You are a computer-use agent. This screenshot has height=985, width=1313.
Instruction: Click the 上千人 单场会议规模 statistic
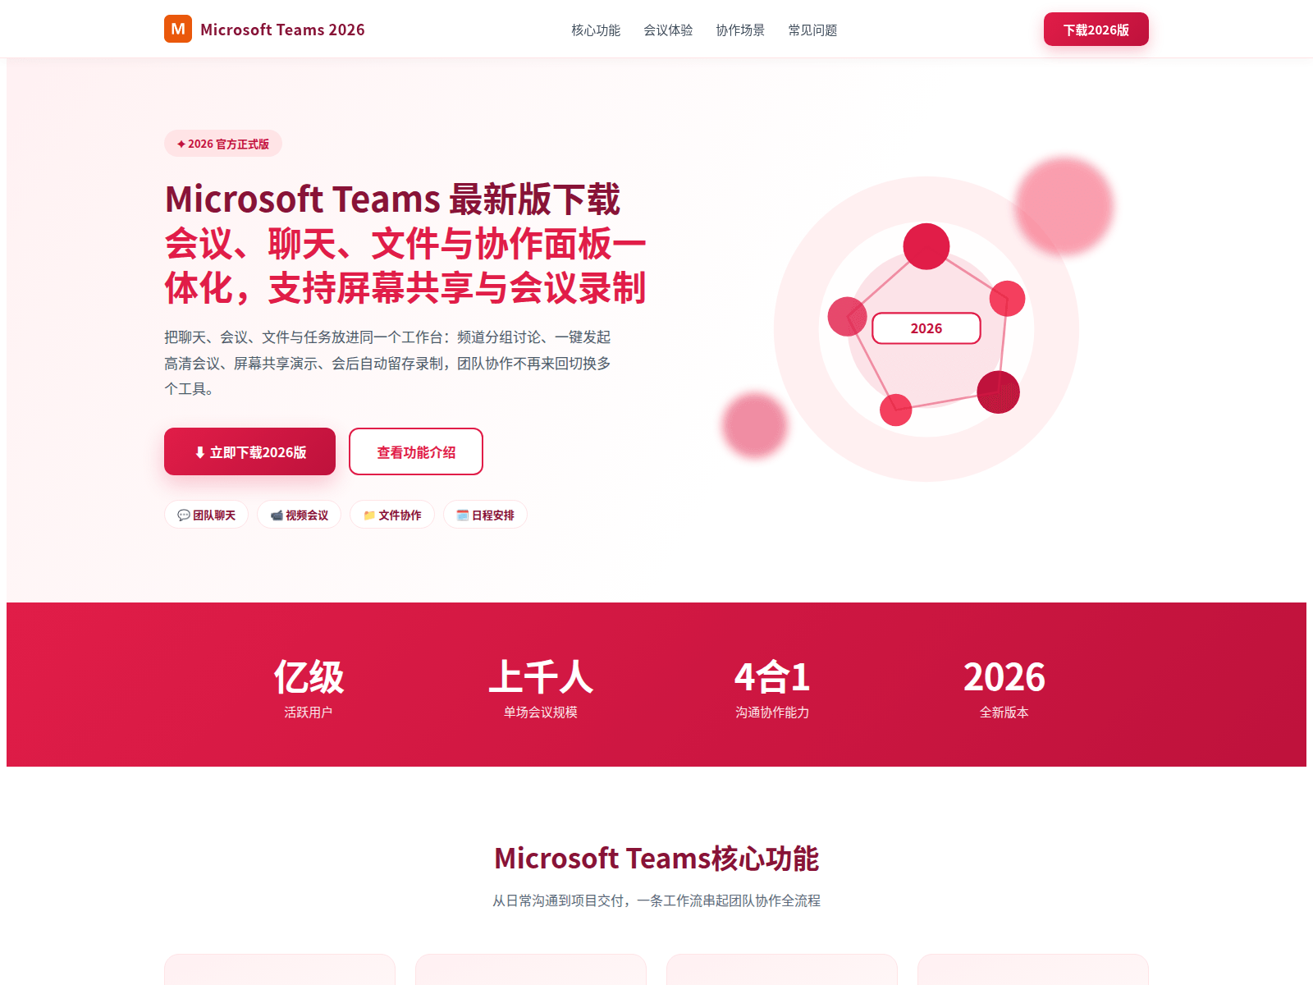[541, 688]
